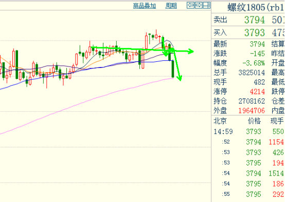
Task: Click the 持仓 open interest value 2708162
Action: point(252,101)
